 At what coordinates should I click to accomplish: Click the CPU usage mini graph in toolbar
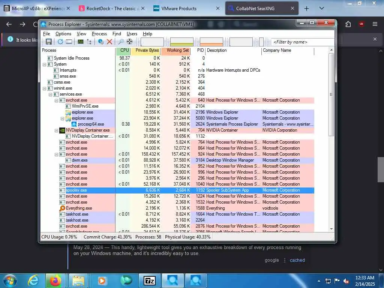(x=152, y=42)
